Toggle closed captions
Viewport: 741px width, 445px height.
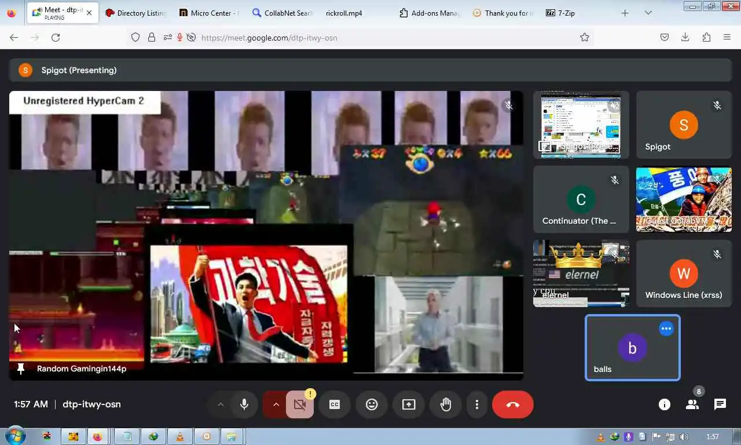point(335,404)
